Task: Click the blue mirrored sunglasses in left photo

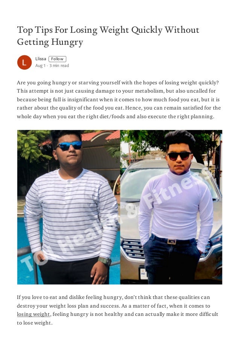Action: [69, 145]
